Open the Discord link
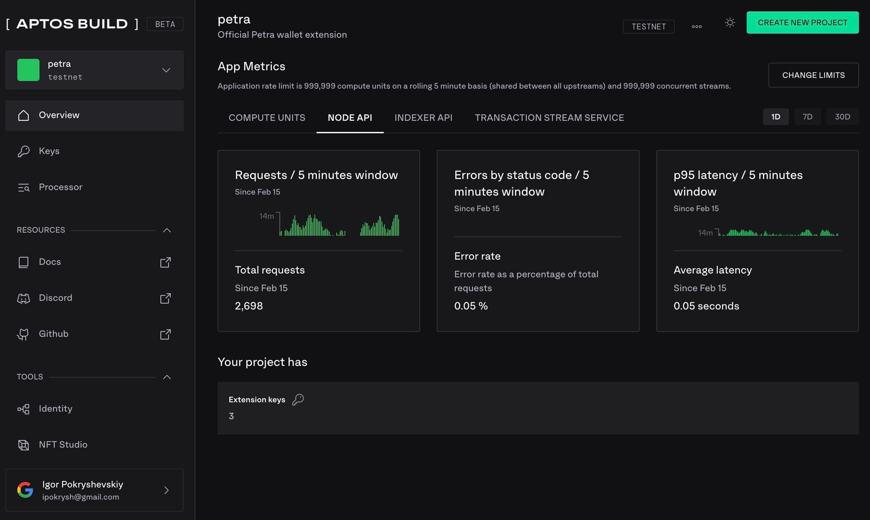 coord(94,298)
